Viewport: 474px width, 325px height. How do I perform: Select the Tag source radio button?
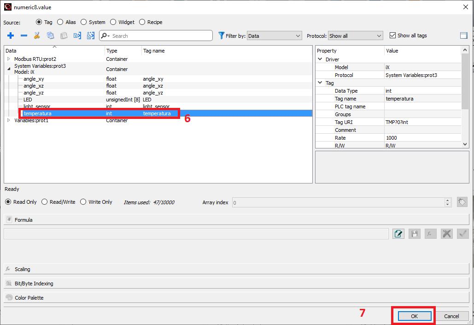[39, 22]
